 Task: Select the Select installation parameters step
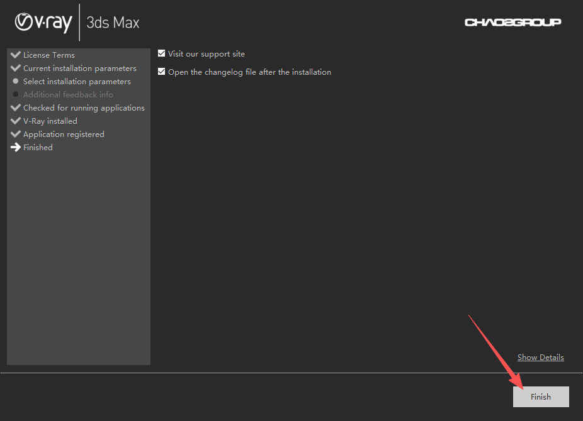(77, 81)
